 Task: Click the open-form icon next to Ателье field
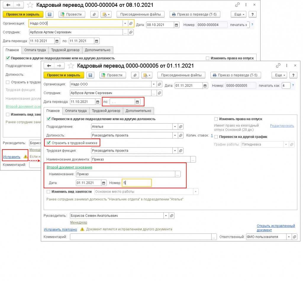181,126
